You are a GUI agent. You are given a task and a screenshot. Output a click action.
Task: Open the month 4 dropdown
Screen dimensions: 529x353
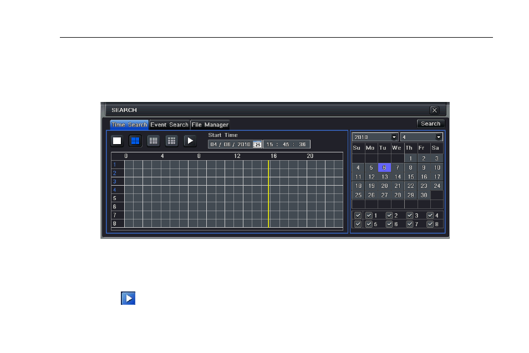(x=421, y=137)
